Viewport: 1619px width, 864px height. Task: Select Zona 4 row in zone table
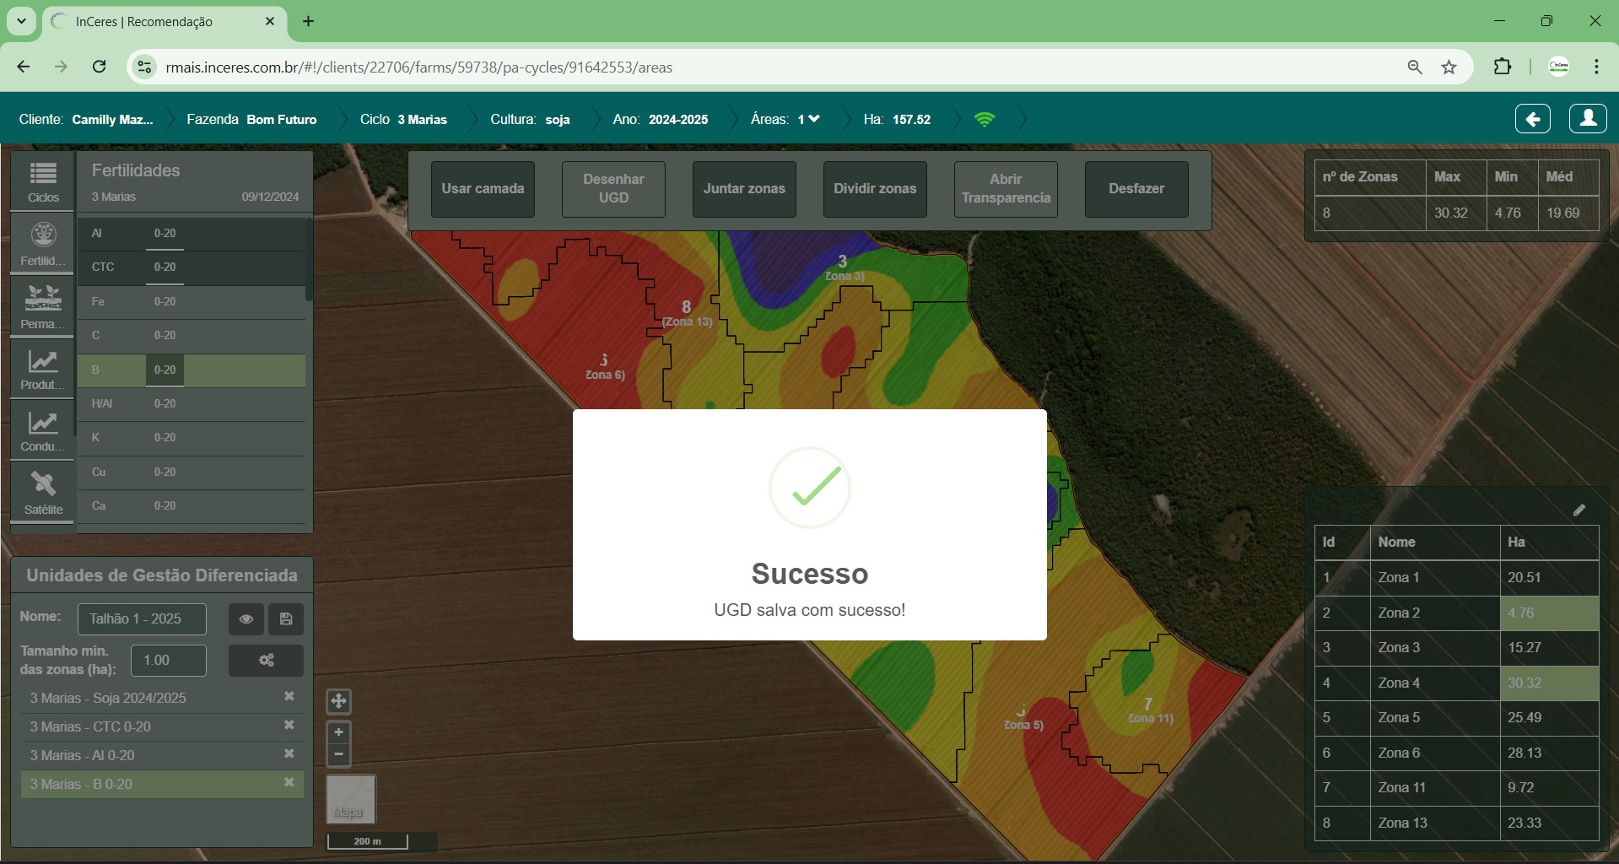tap(1456, 683)
